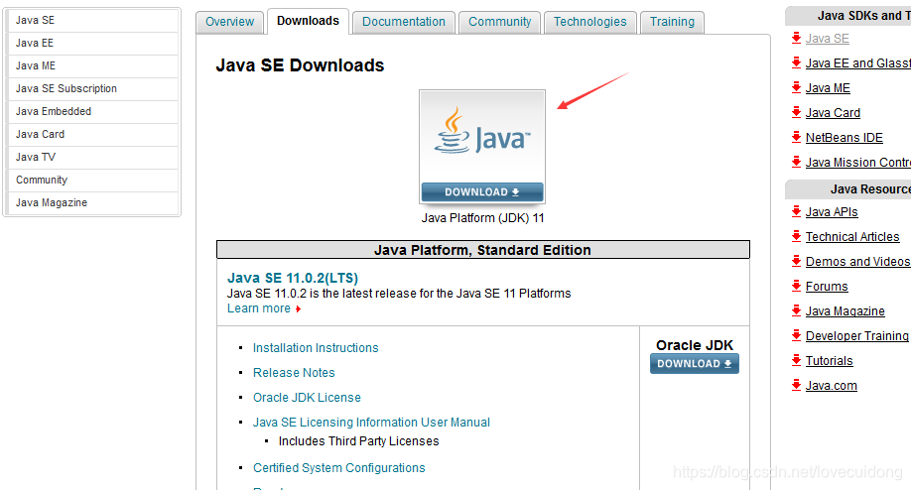This screenshot has width=911, height=490.
Task: Open Developer Training link
Action: (857, 336)
